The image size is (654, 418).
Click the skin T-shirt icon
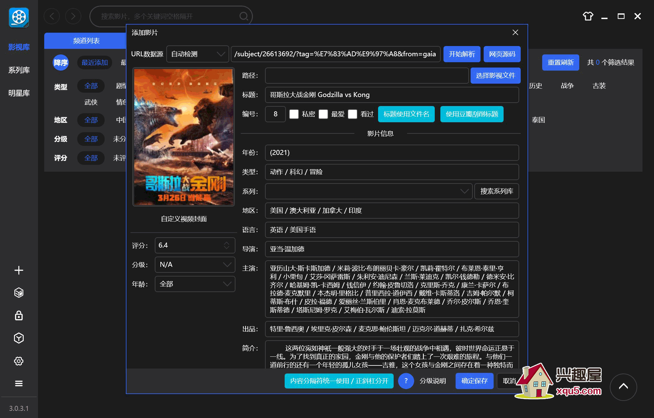click(588, 16)
